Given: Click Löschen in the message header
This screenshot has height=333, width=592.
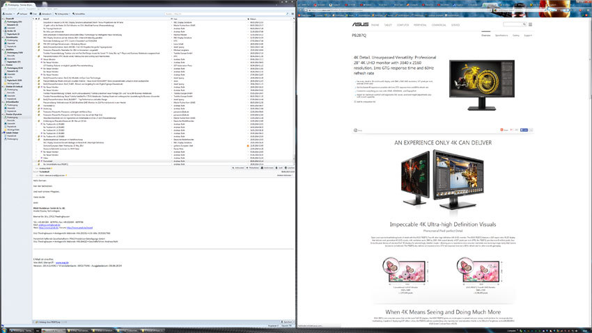Looking at the screenshot, I should (x=290, y=168).
